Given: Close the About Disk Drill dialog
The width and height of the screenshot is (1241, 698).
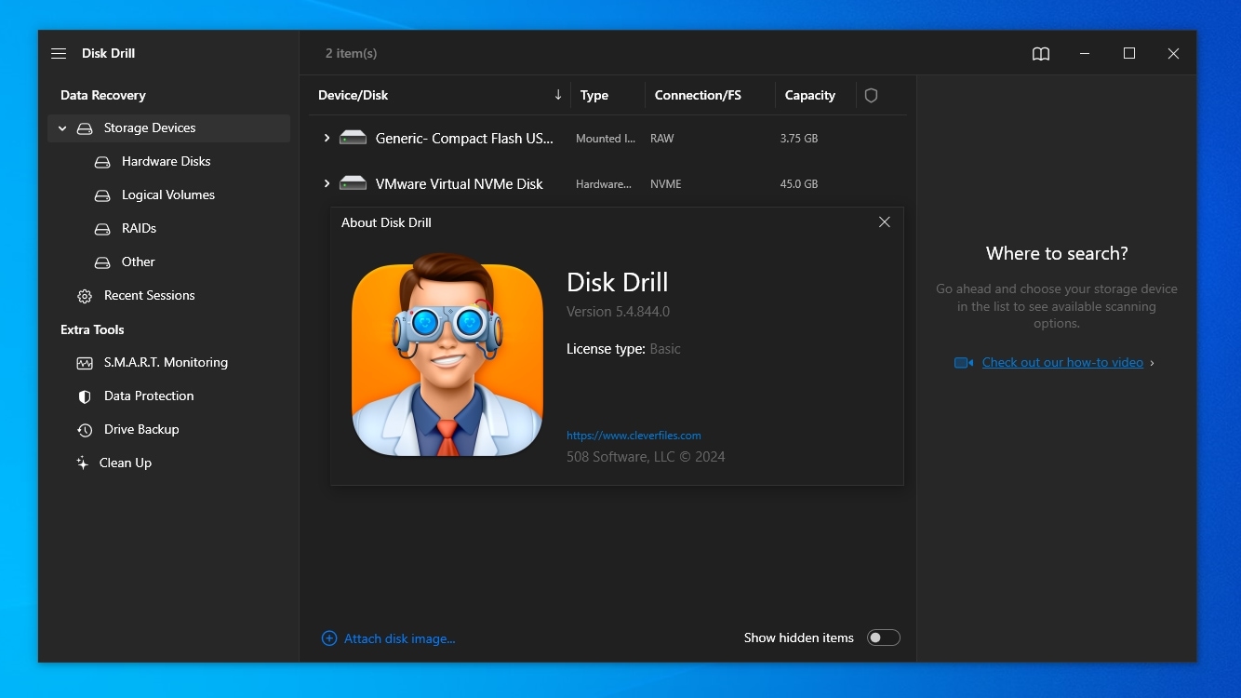Looking at the screenshot, I should coord(885,222).
